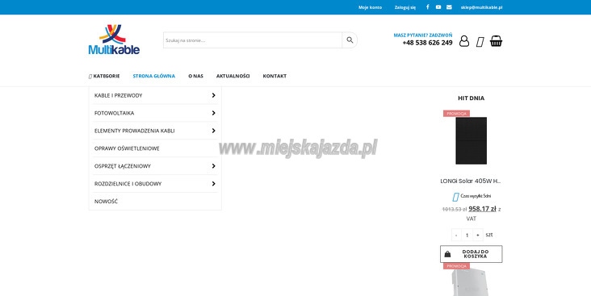This screenshot has height=296, width=591.
Task: Expand Rozdzielnice i obudowy submenu
Action: (x=213, y=183)
